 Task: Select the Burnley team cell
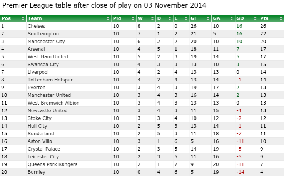pyautogui.click(x=36, y=172)
